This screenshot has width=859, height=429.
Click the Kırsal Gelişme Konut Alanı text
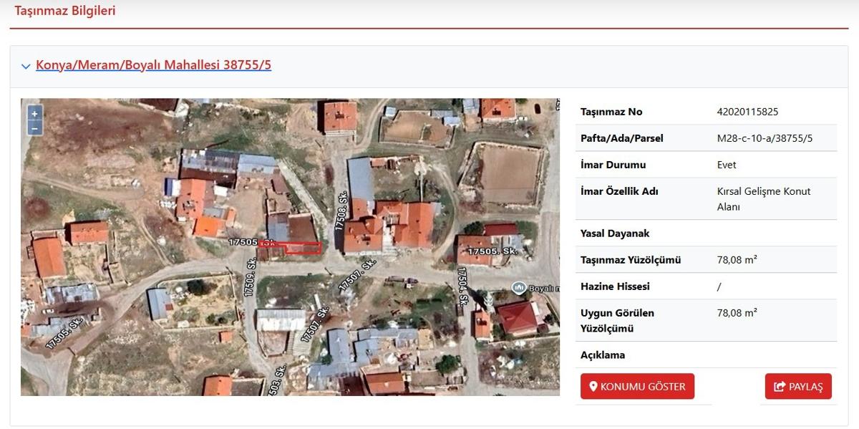(764, 199)
